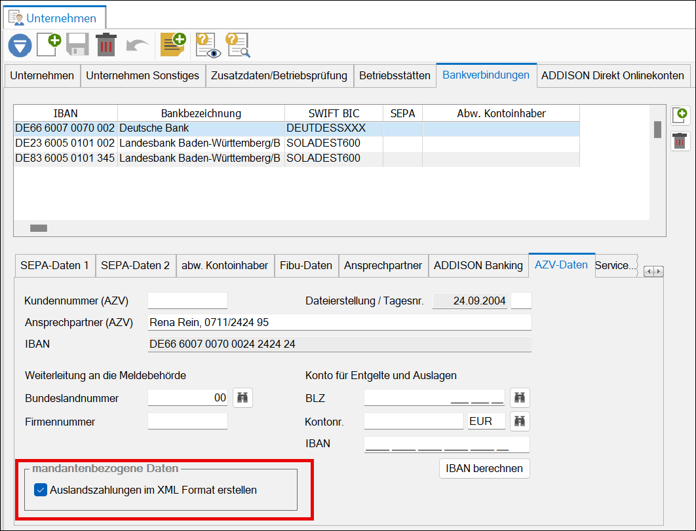Select the bank row with IBAN DE83 6005 0101 345
696x531 pixels.
pyautogui.click(x=296, y=158)
